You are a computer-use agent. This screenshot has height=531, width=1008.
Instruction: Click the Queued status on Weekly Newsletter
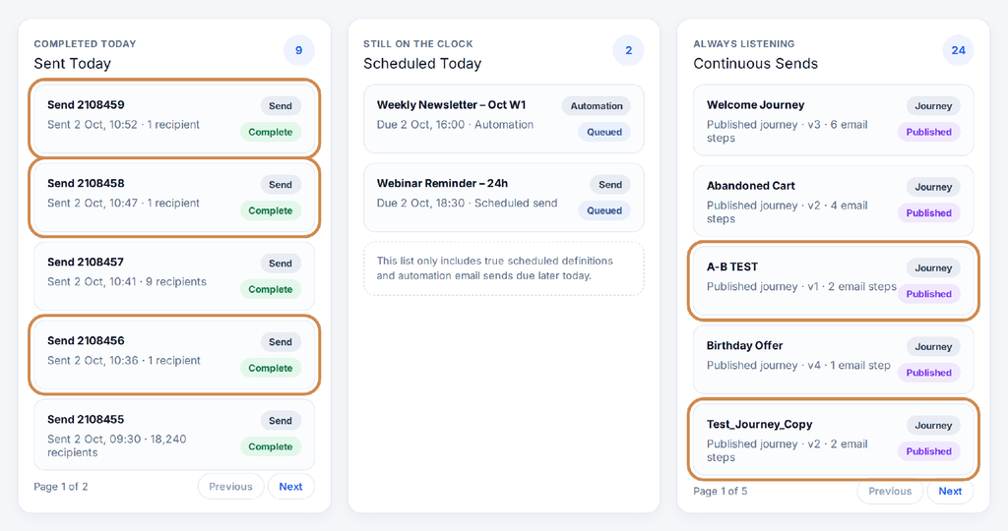(604, 133)
